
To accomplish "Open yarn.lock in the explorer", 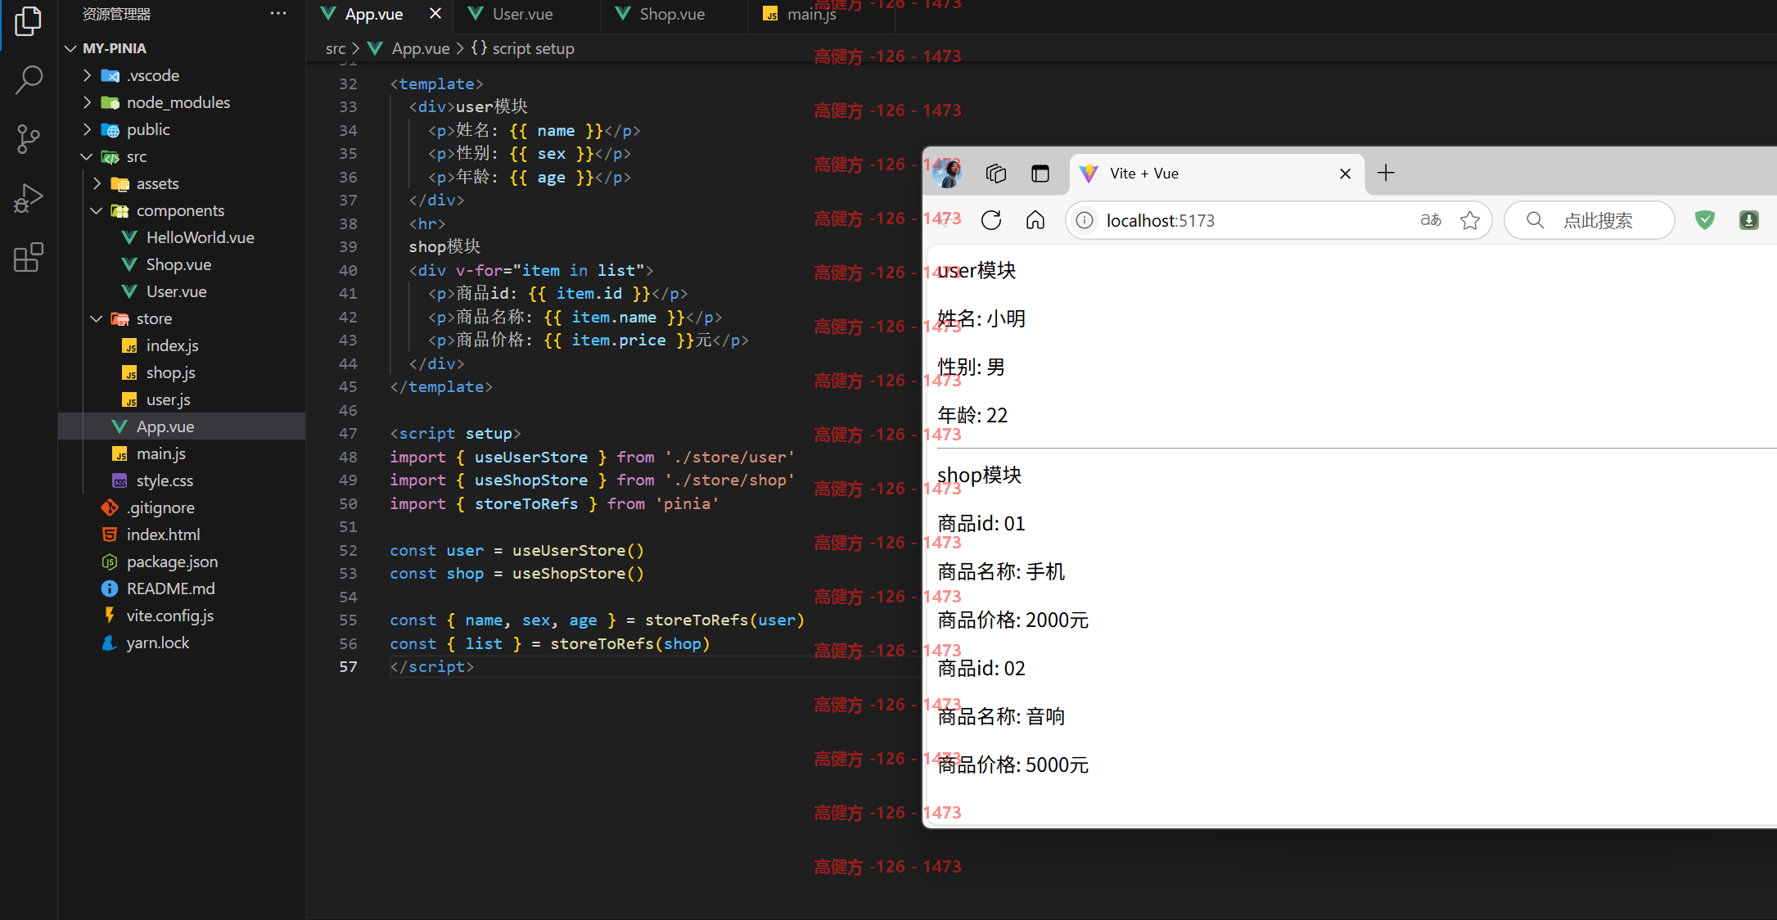I will tap(157, 643).
